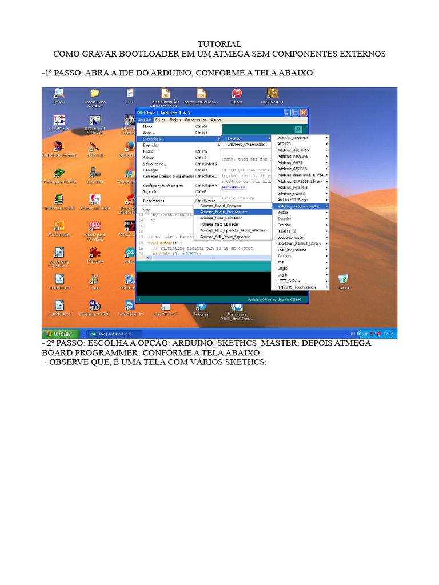This screenshot has width=439, height=585.
Task: Click the editor horizontal scrollbar left arrow
Action: point(148,258)
